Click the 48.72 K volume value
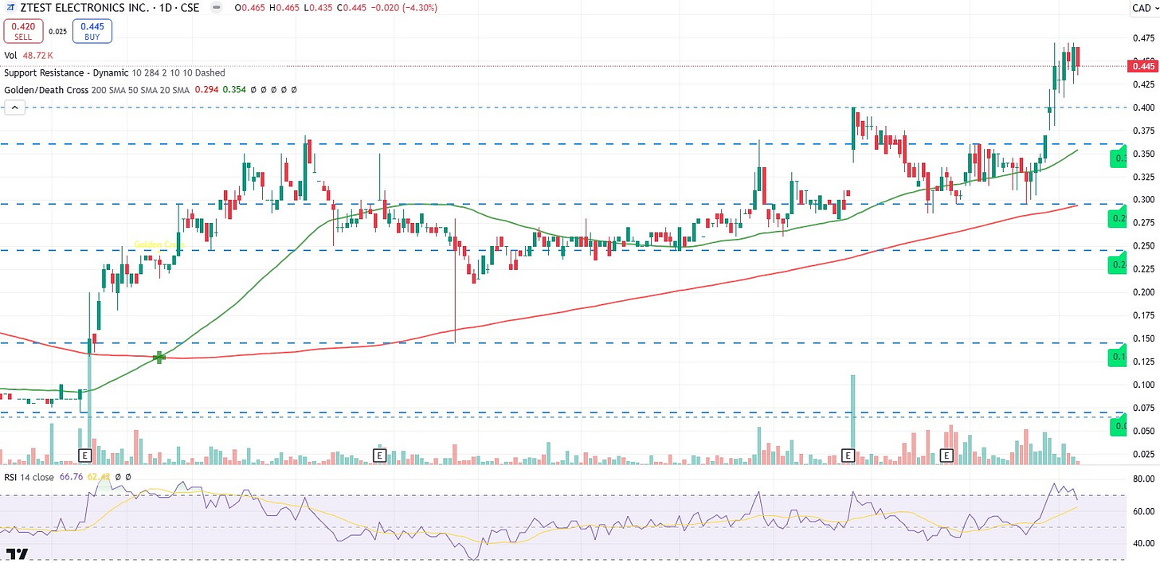This screenshot has width=1160, height=563. 38,56
